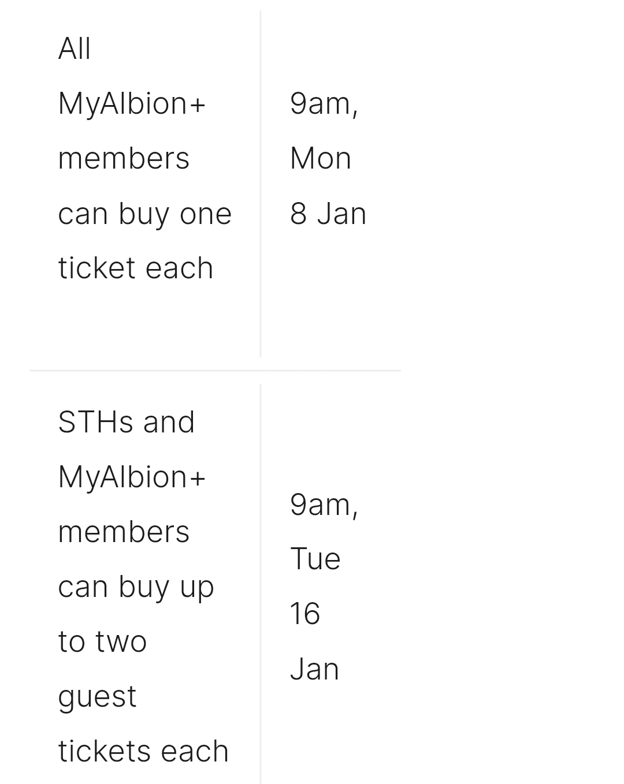Viewport: 624px width, 784px height.
Task: Select "MyAlbion+" text in the second row
Action: (132, 477)
